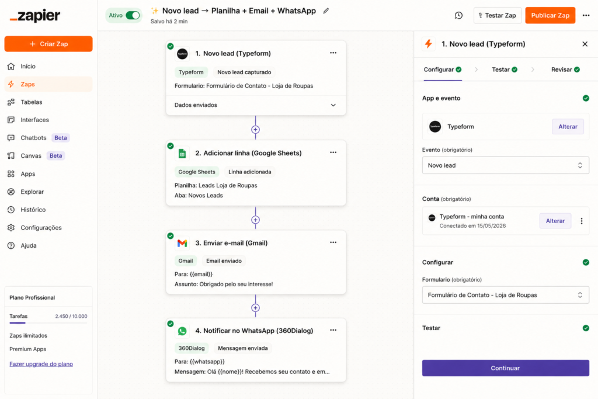Screen dimensions: 598x399
Task: Select the step 4 Notificar no WhatsApp title
Action: [254, 331]
